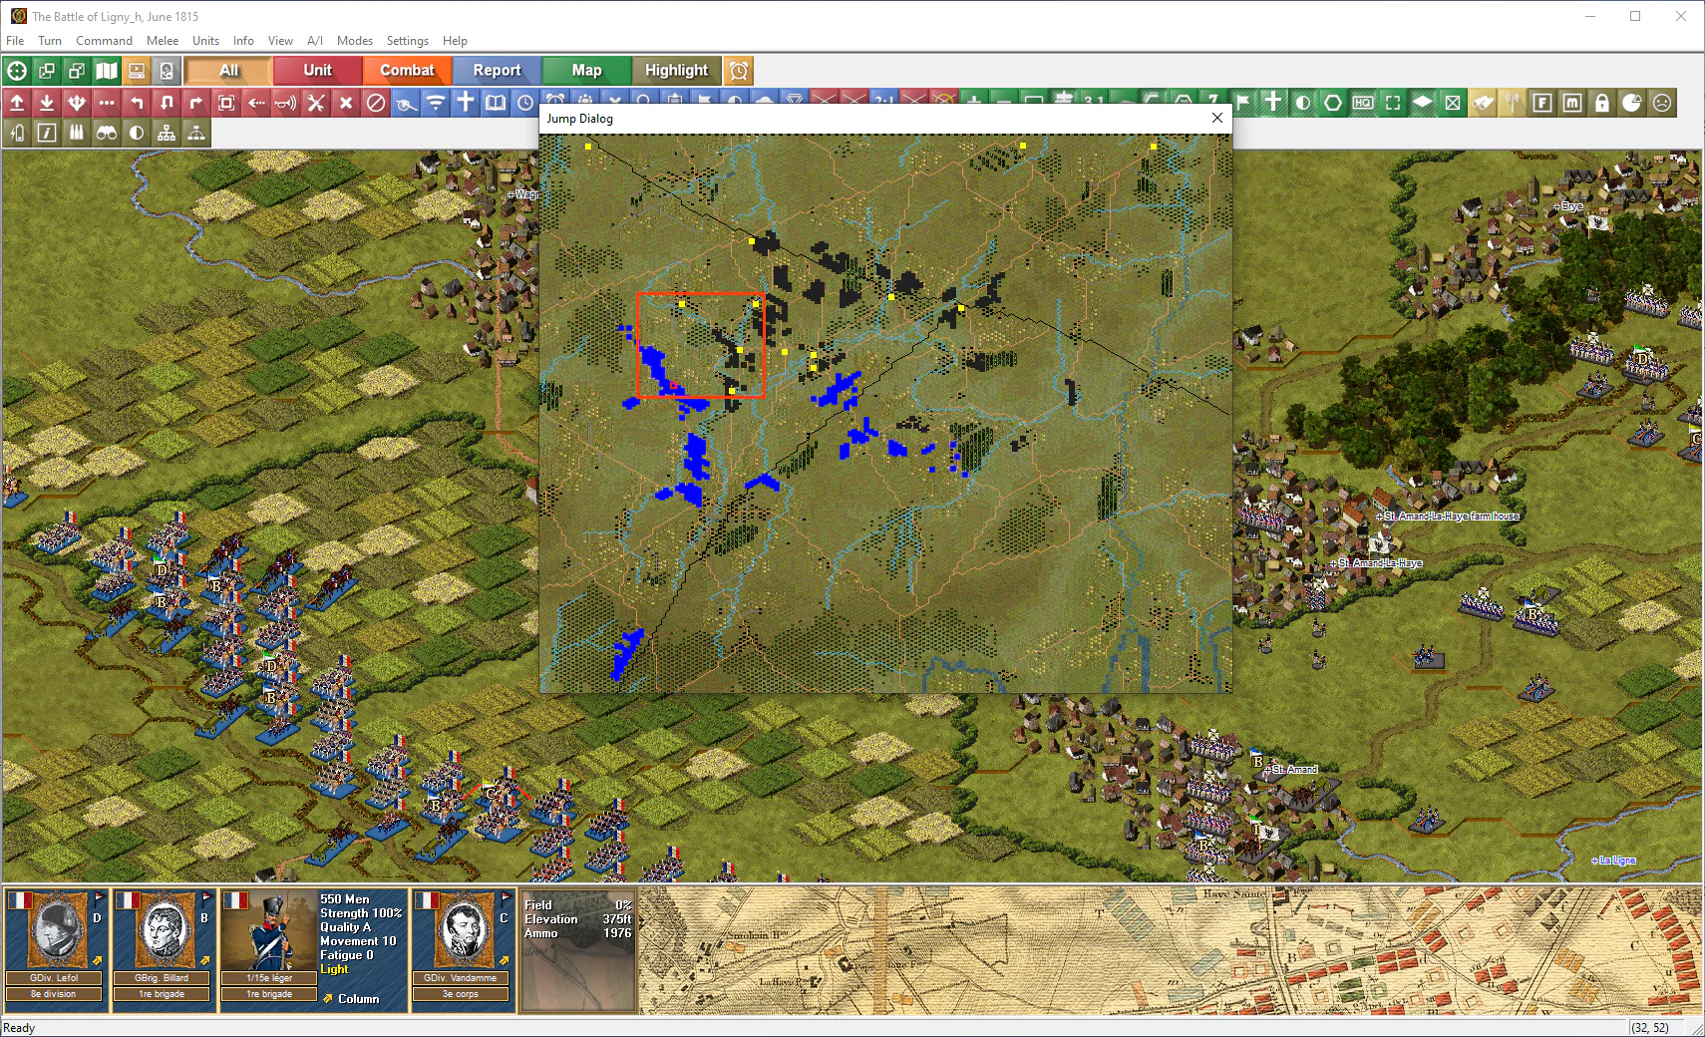
Task: Open the Settings menu
Action: 407,41
